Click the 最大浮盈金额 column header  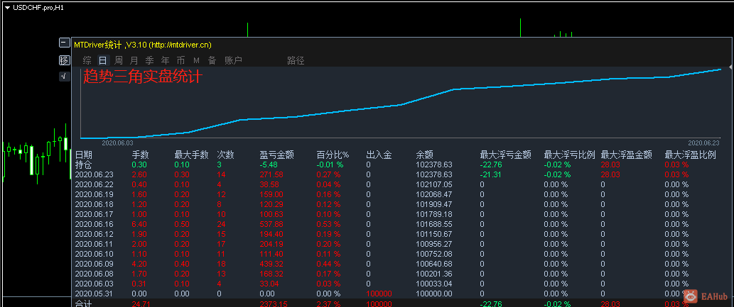(627, 155)
